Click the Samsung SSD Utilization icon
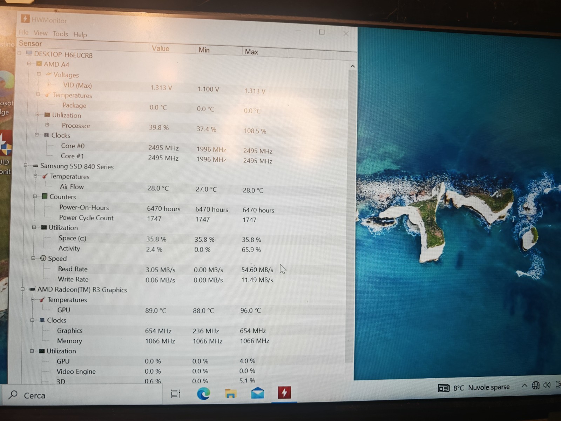This screenshot has width=561, height=421. pos(44,227)
